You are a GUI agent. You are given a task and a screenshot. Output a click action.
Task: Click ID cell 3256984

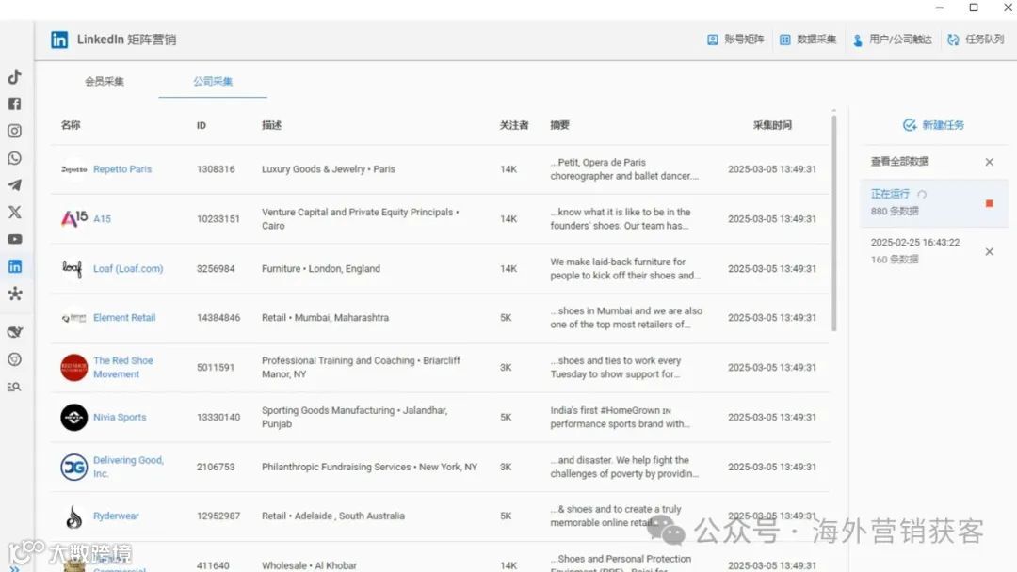(x=216, y=268)
